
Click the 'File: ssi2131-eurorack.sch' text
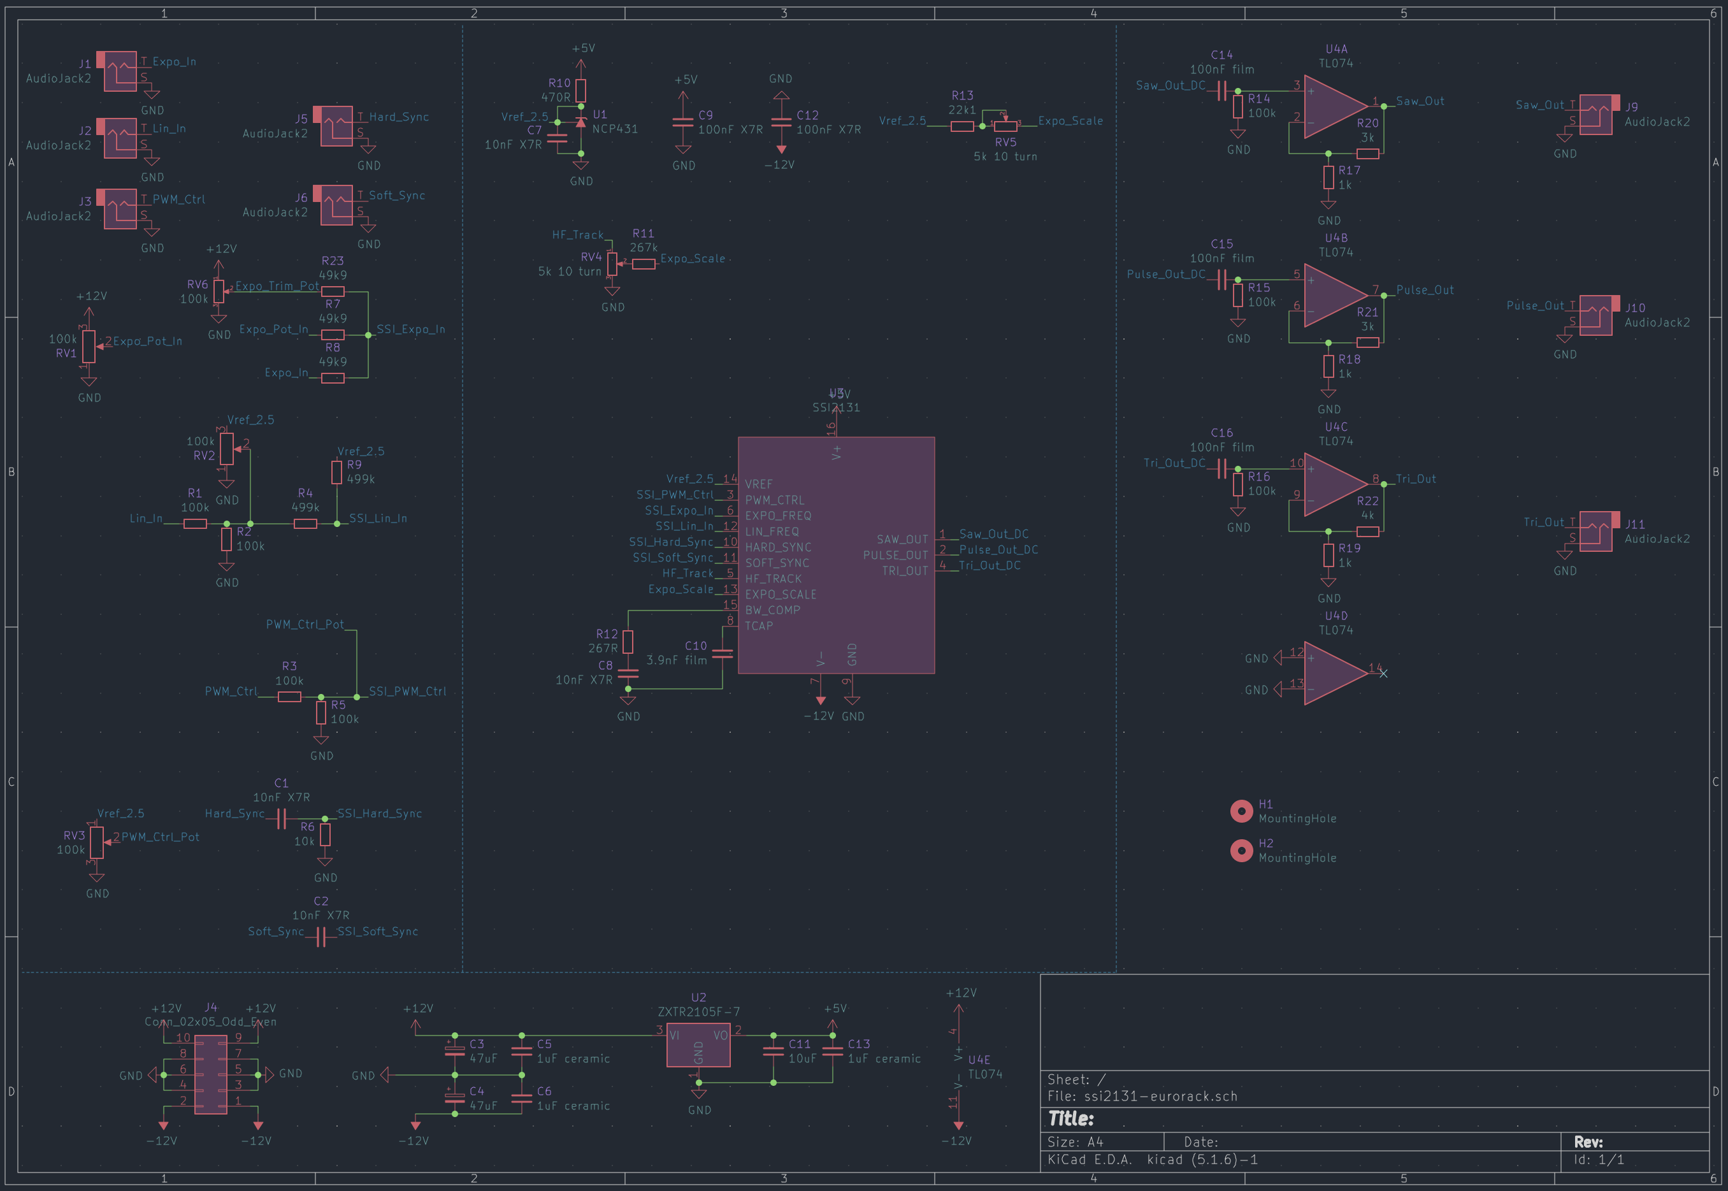coord(1142,1096)
